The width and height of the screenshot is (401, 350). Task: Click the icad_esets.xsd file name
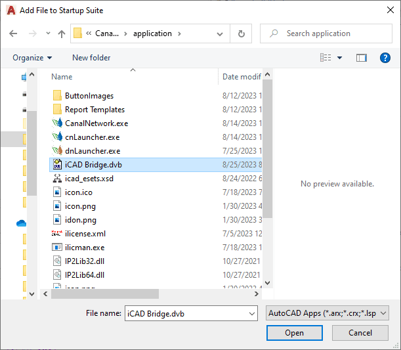coord(89,179)
